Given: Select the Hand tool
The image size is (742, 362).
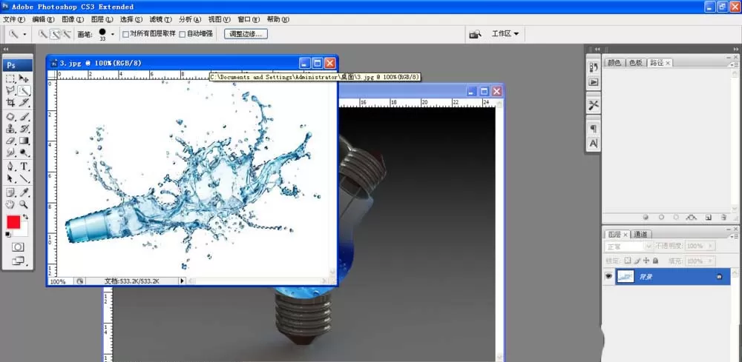Looking at the screenshot, I should pyautogui.click(x=11, y=205).
